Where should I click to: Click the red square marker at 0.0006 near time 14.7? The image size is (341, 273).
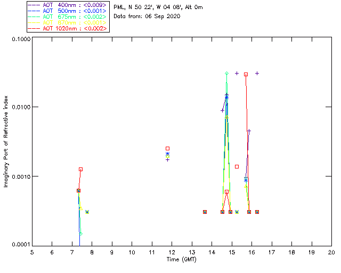tap(226, 192)
